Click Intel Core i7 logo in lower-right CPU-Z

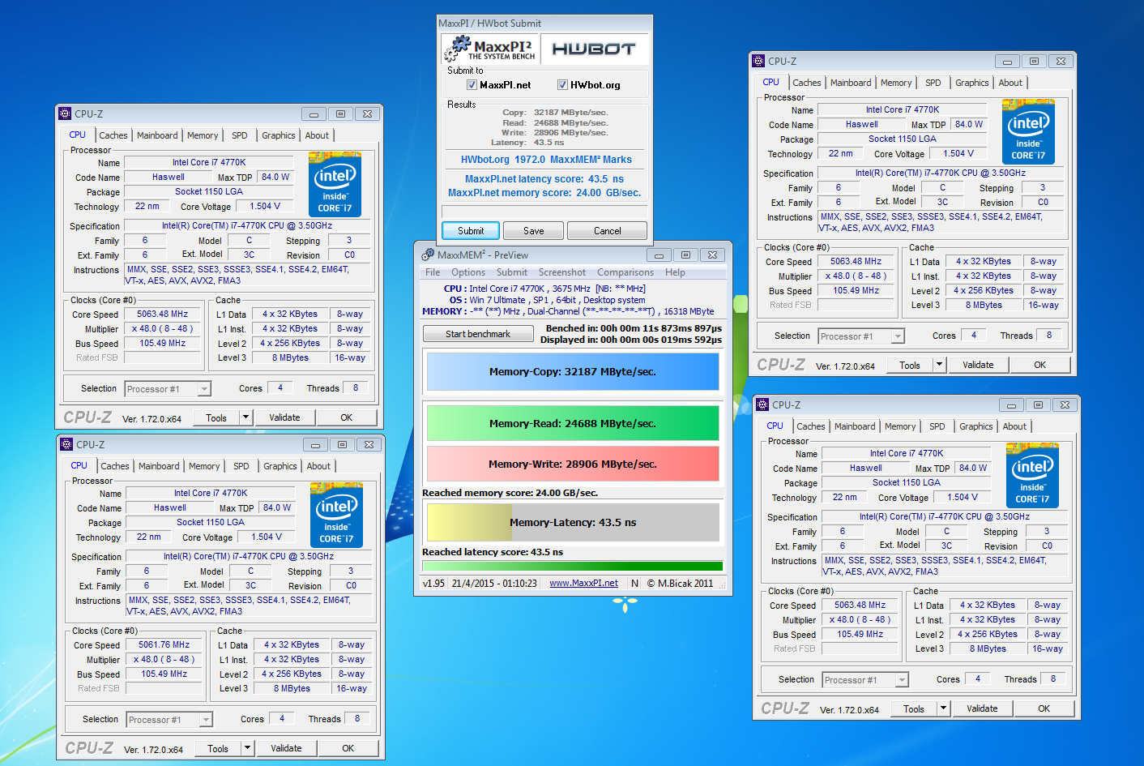point(1032,475)
